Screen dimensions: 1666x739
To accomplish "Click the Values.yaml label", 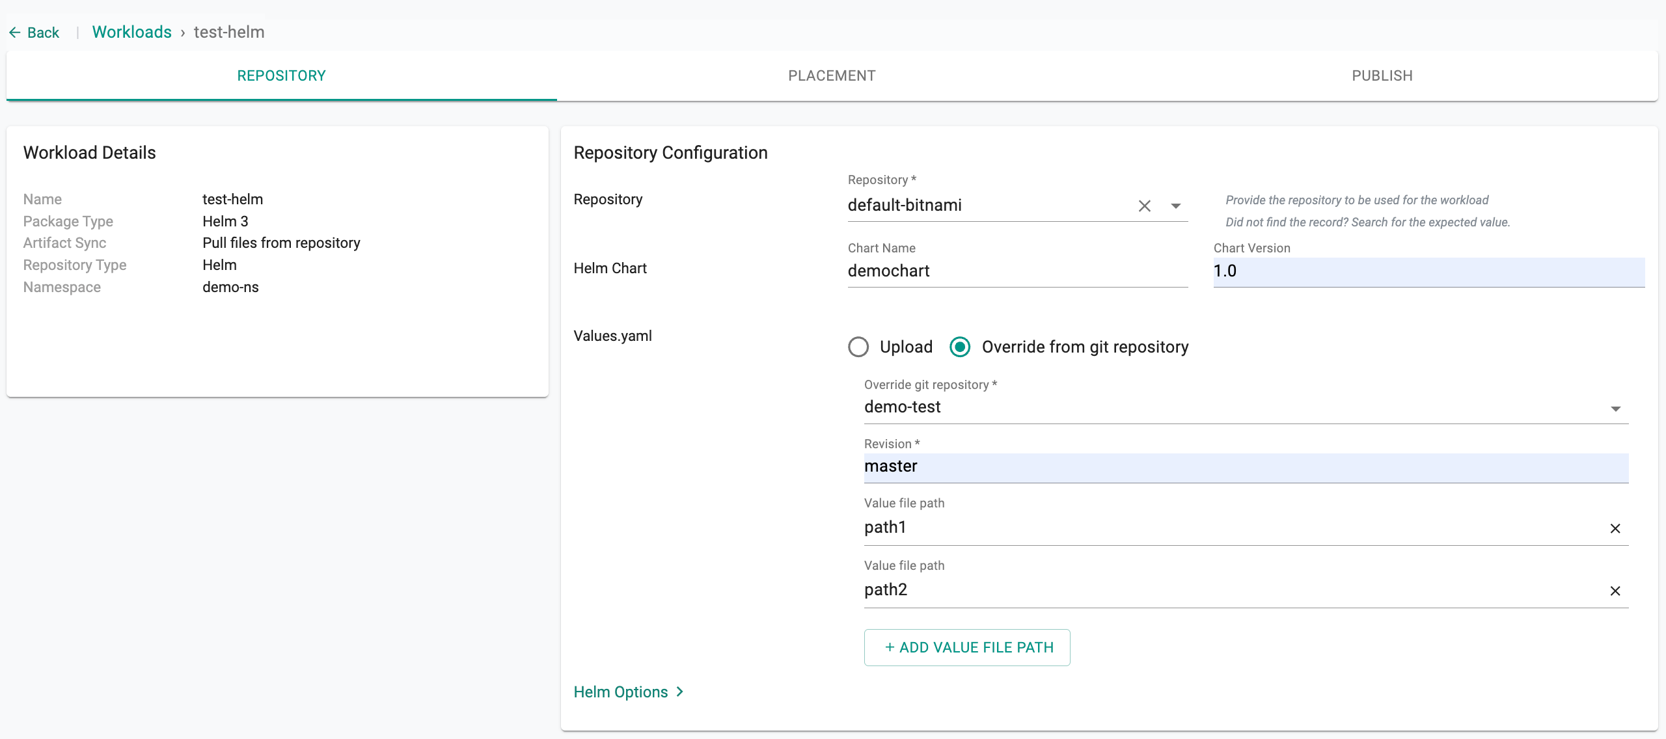I will [x=612, y=336].
